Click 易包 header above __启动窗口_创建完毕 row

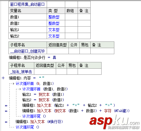point(85,45)
